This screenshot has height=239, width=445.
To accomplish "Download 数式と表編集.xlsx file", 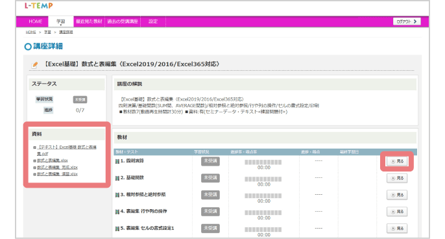I will tap(52, 160).
